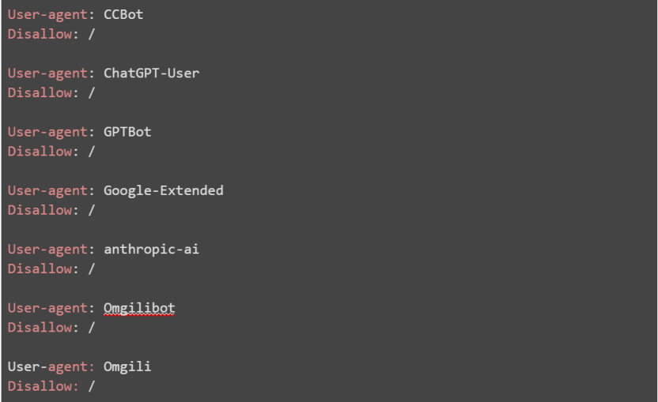
Task: Click the Disallow keyword under ChatGPT-User
Action: coord(40,92)
